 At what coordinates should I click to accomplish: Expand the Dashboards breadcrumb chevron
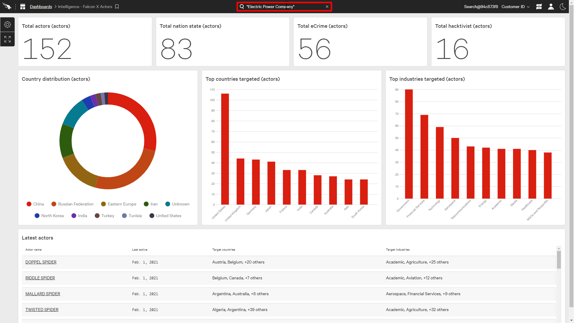[x=55, y=7]
